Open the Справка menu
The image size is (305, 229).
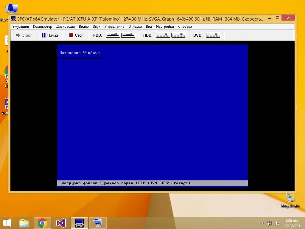click(185, 27)
